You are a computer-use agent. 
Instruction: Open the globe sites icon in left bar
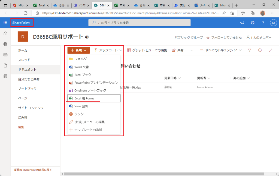5,44
